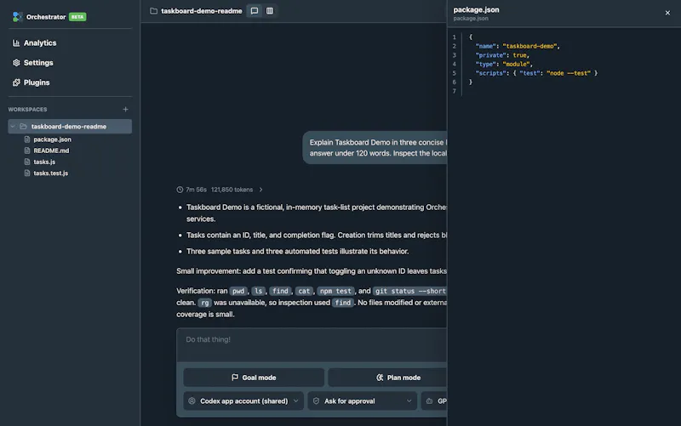Click the file icon beside tasks.test.js
The image size is (681, 426).
[x=27, y=173]
